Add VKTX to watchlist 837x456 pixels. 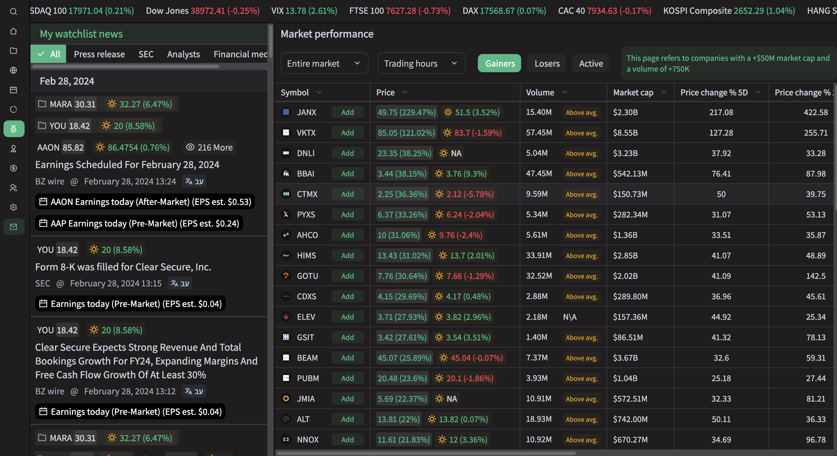tap(347, 133)
